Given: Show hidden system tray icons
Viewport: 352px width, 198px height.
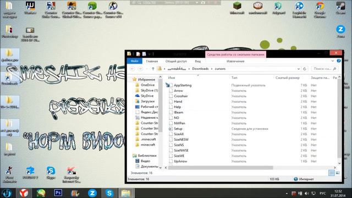Looking at the screenshot, I should (x=287, y=193).
